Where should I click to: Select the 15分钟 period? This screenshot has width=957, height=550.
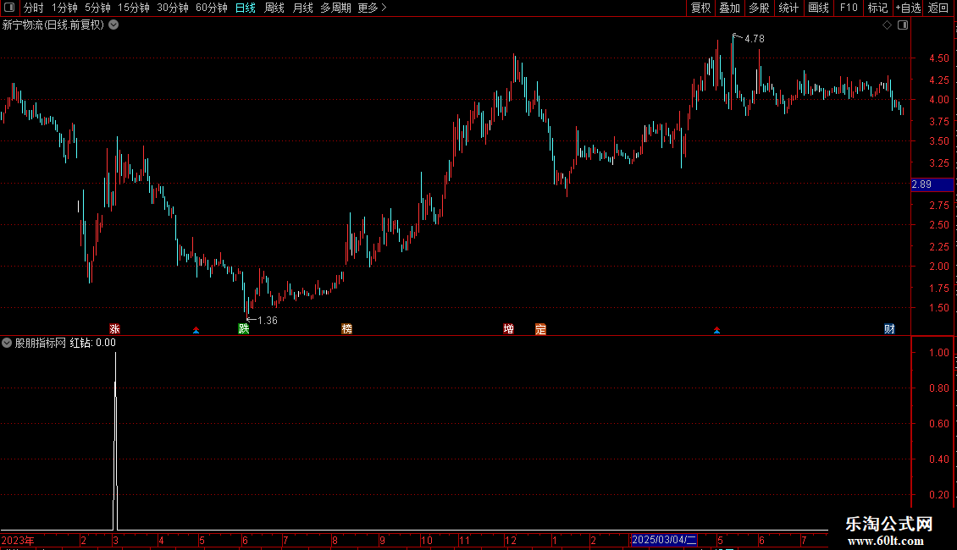(x=133, y=8)
